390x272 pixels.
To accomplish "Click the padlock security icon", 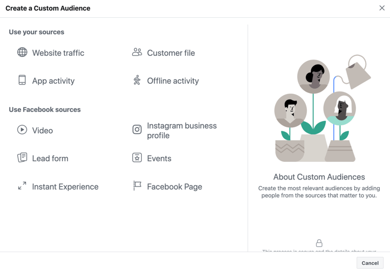I will (x=319, y=243).
